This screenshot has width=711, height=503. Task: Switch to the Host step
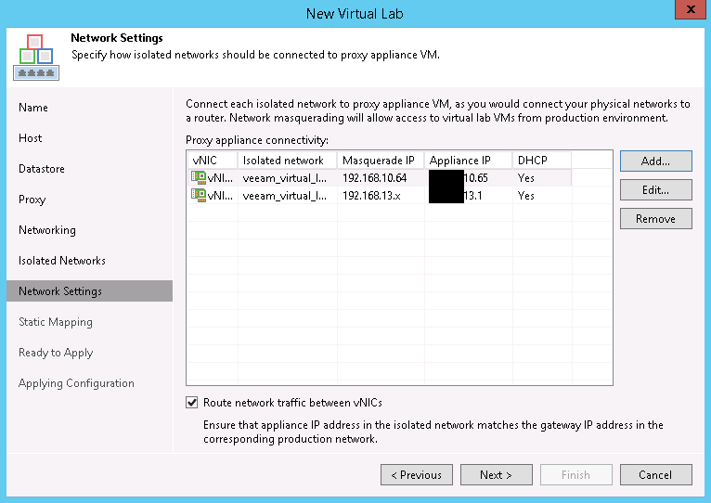31,138
